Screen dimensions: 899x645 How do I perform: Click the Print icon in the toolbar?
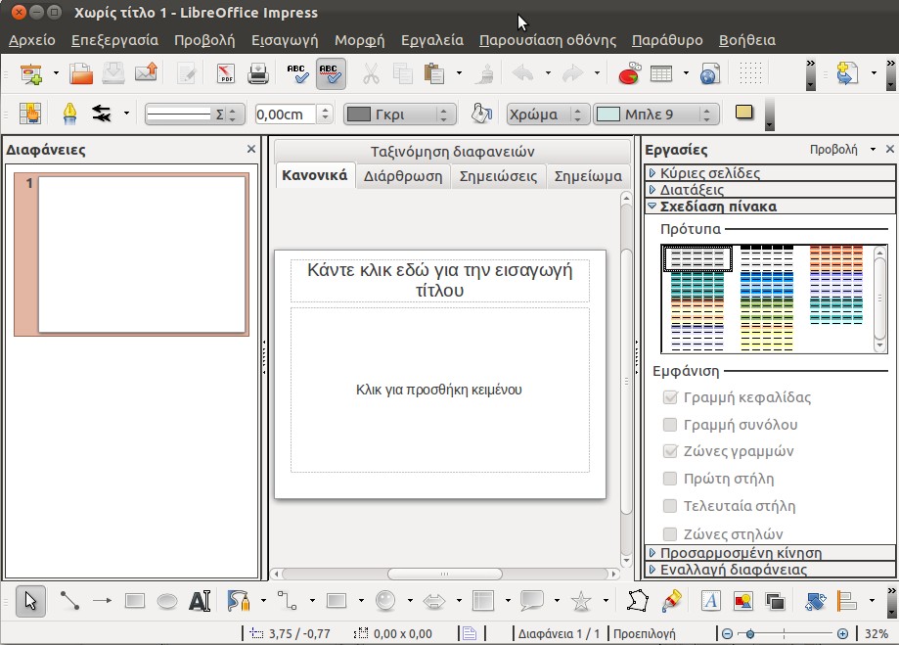258,73
